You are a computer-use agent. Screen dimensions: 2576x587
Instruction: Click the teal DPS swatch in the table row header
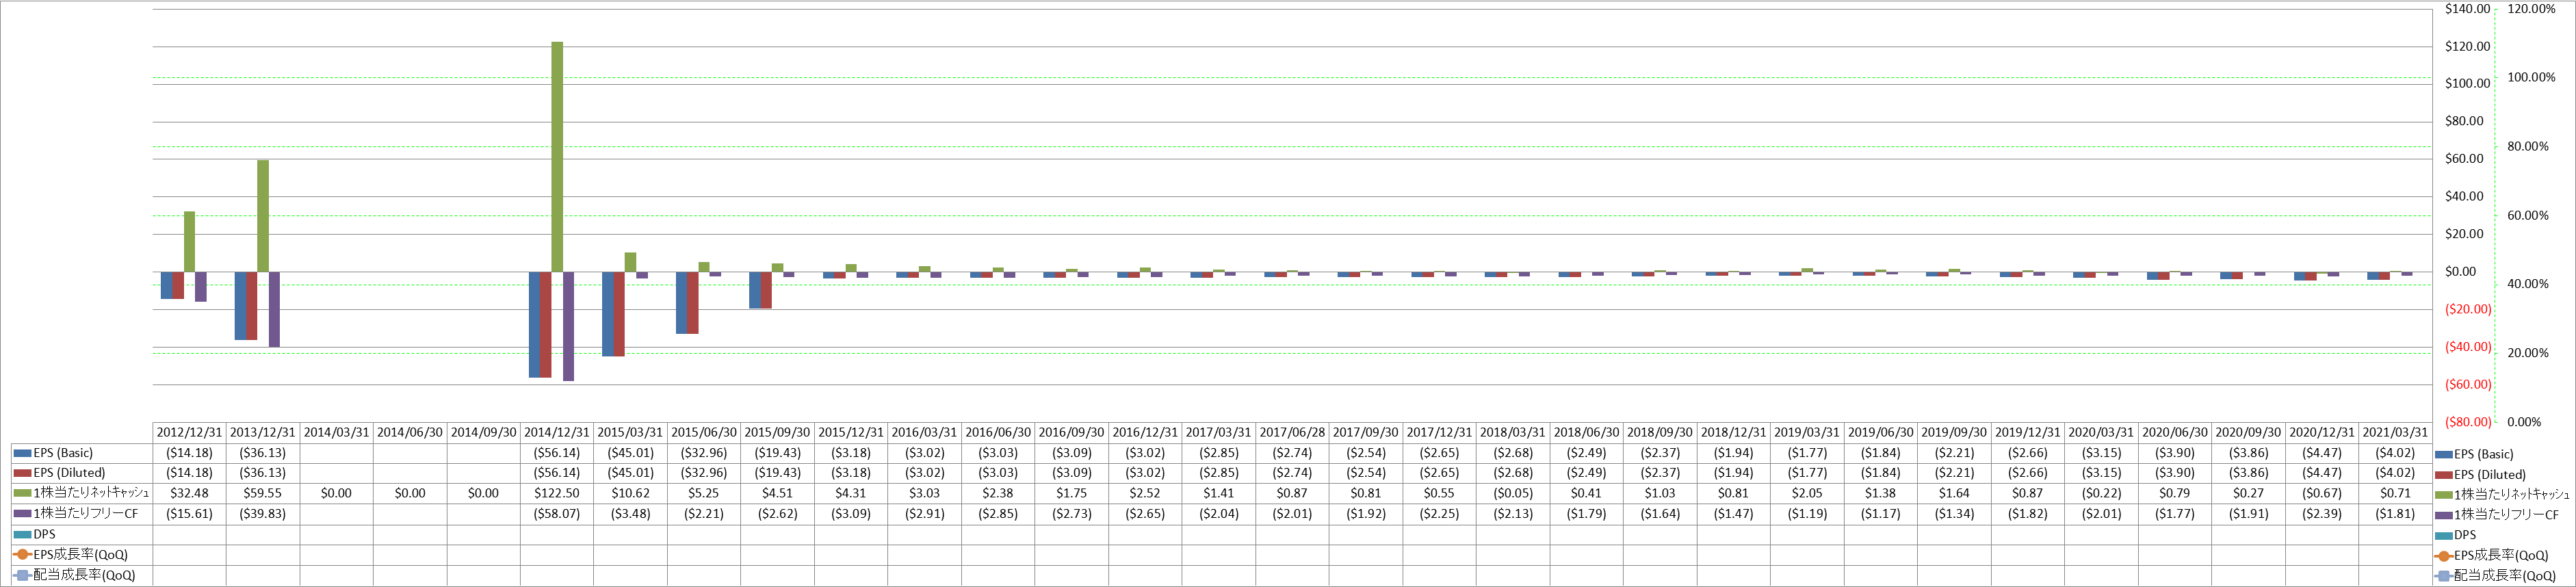[23, 534]
